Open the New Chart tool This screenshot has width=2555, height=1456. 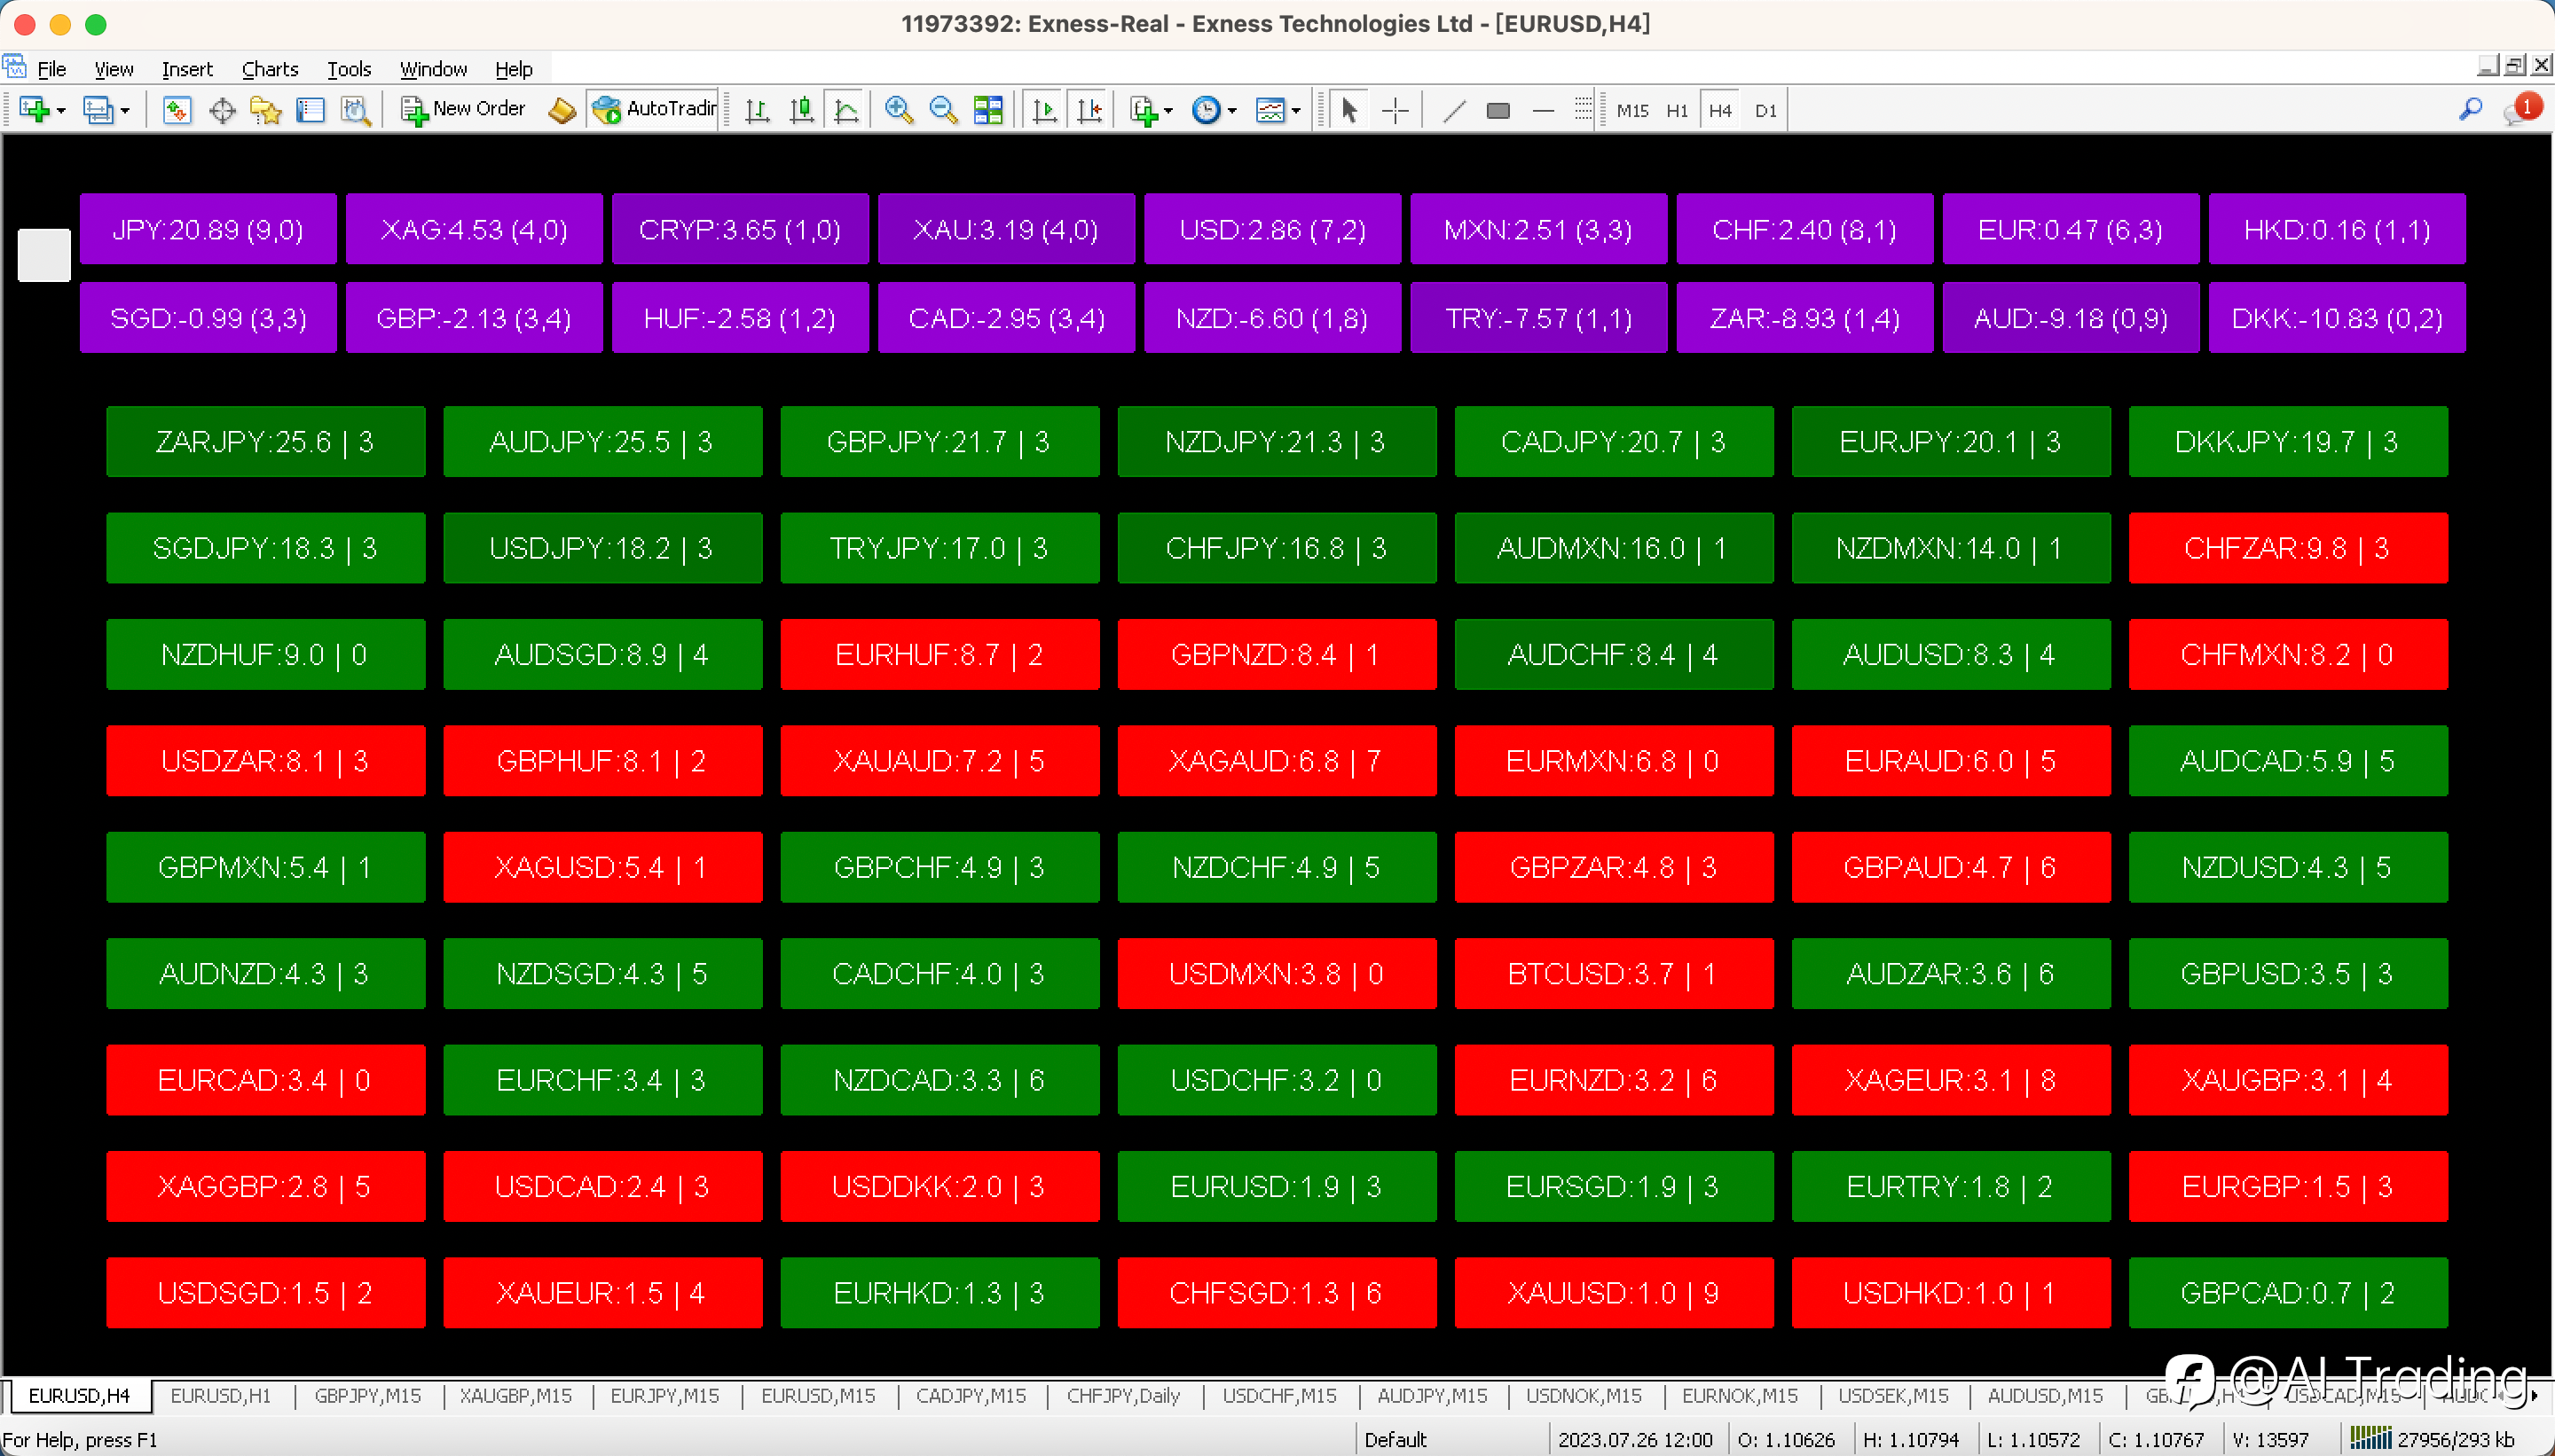(x=34, y=110)
